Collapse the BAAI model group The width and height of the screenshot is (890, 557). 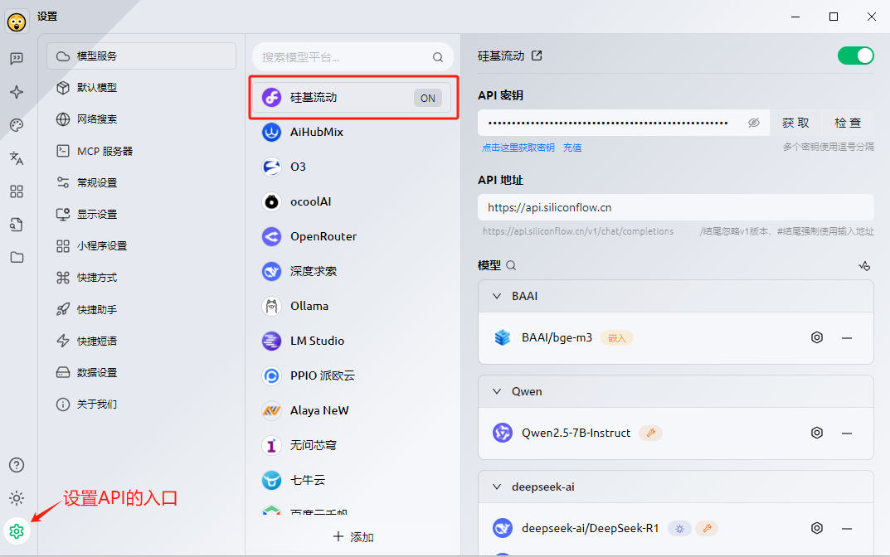pyautogui.click(x=497, y=296)
